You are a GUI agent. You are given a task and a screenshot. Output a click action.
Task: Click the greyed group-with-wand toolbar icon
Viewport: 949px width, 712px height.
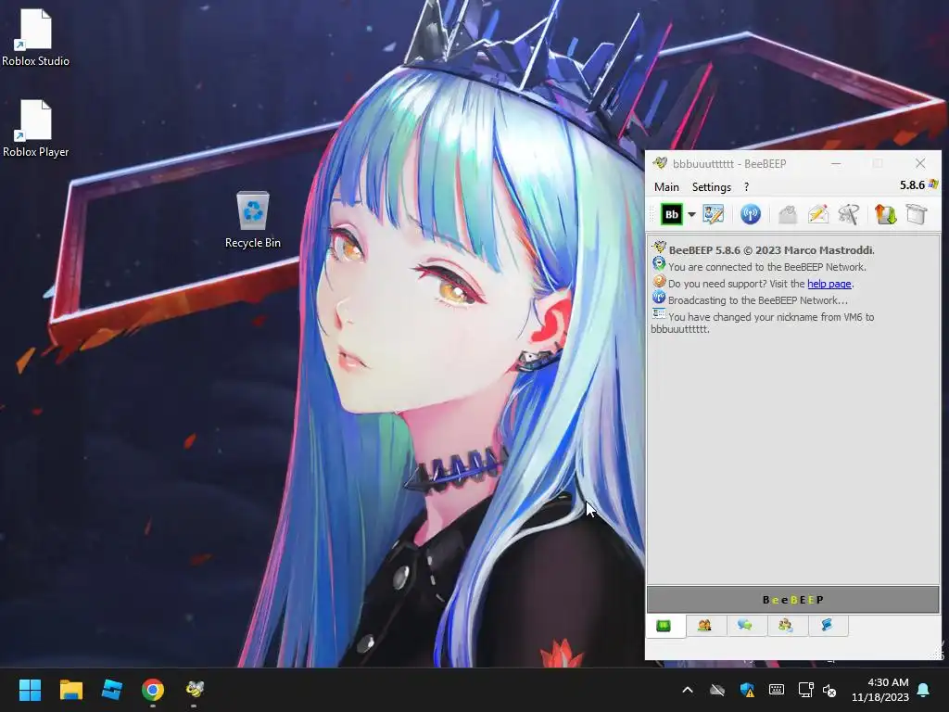849,214
